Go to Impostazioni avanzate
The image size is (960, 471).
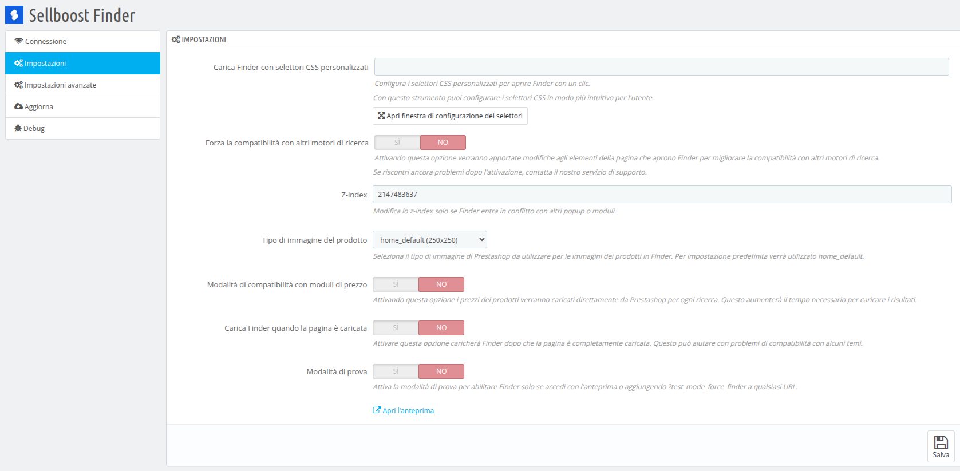pyautogui.click(x=82, y=85)
